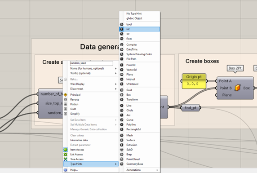Choose Polyline type hint entry
This screenshot has width=257, height=173.
click(139, 124)
